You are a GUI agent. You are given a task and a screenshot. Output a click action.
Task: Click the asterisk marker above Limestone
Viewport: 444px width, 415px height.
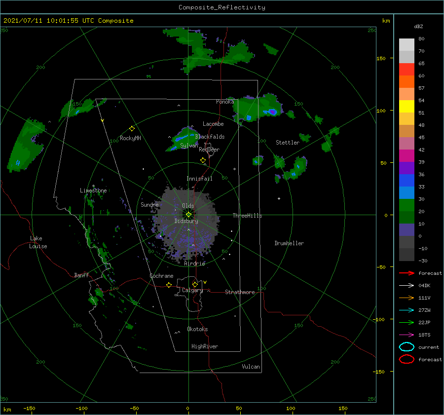(x=93, y=186)
